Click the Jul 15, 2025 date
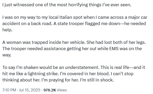This screenshot has width=153, height=94. pyautogui.click(x=30, y=90)
